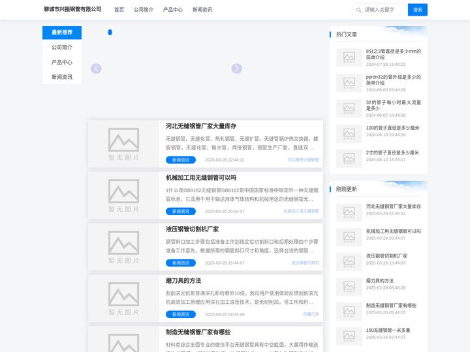Go to previous carousel slide arrow
The width and height of the screenshot is (470, 352).
click(96, 68)
